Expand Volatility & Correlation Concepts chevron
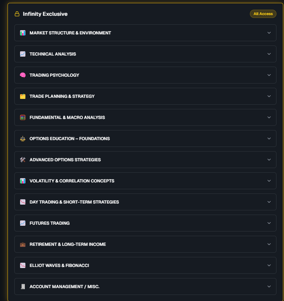Viewport: 284px width, 301px height. [269, 181]
